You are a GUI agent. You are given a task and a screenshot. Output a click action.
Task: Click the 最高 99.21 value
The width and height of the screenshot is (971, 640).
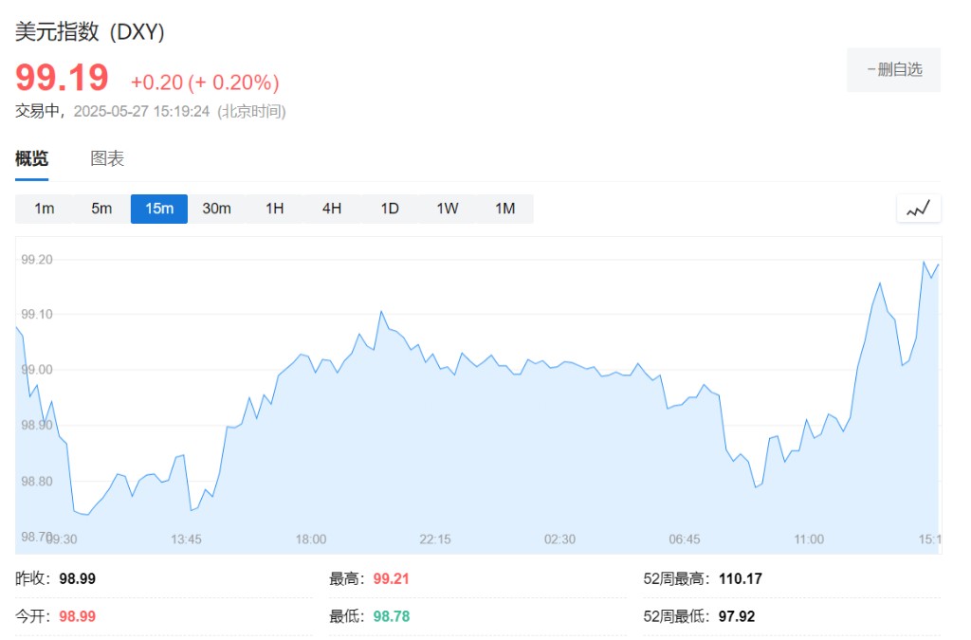(x=391, y=578)
